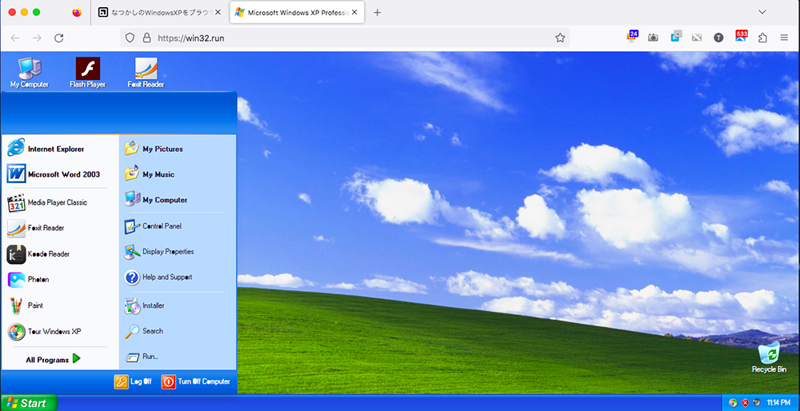Launch Flash Player desktop shortcut

pyautogui.click(x=88, y=73)
